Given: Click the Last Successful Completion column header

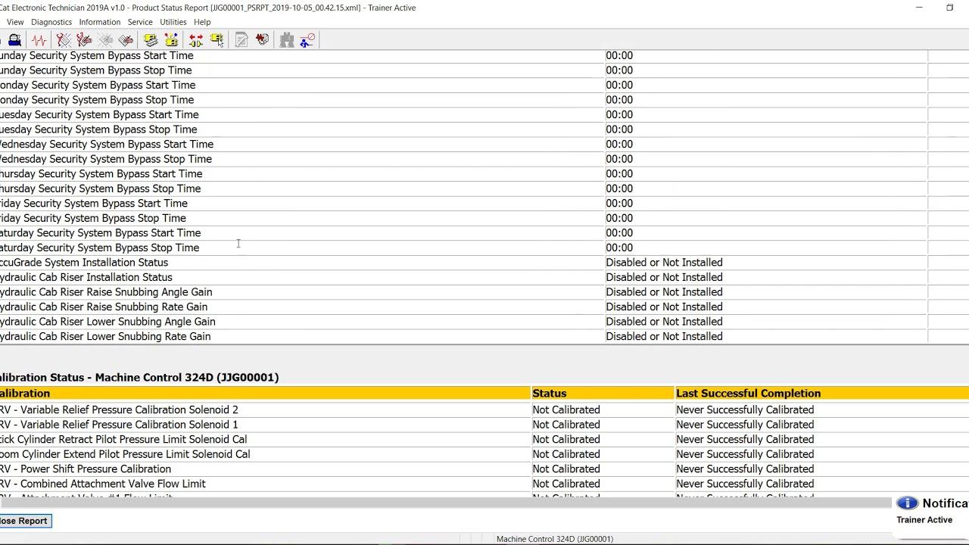Looking at the screenshot, I should 822,394.
